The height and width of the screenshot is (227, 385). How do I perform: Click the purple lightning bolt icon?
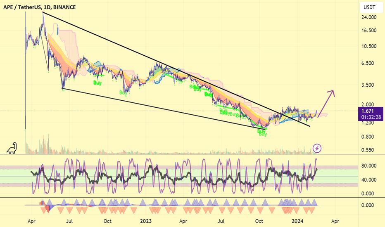pos(317,148)
